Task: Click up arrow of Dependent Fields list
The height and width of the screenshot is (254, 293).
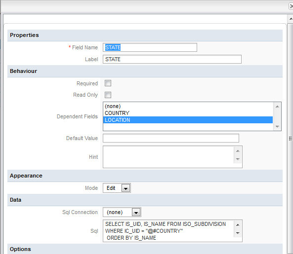Action: pos(277,107)
